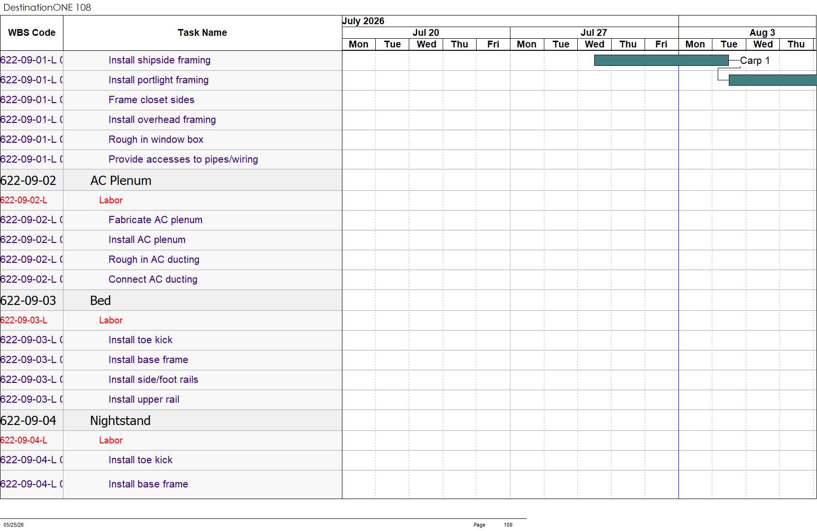Select the Labor row under Nightstand
Screen dimensions: 817x531
tap(111, 440)
